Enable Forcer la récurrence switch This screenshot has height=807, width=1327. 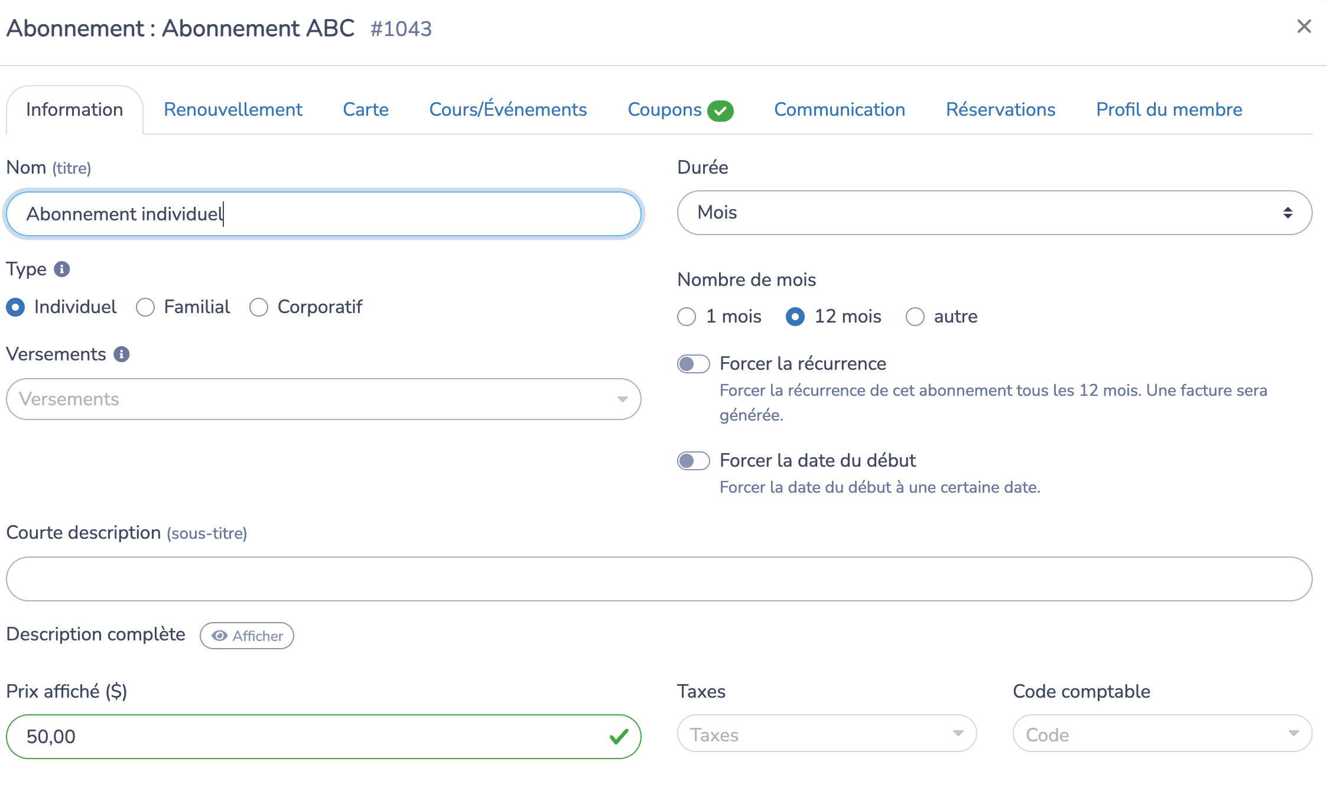(694, 364)
